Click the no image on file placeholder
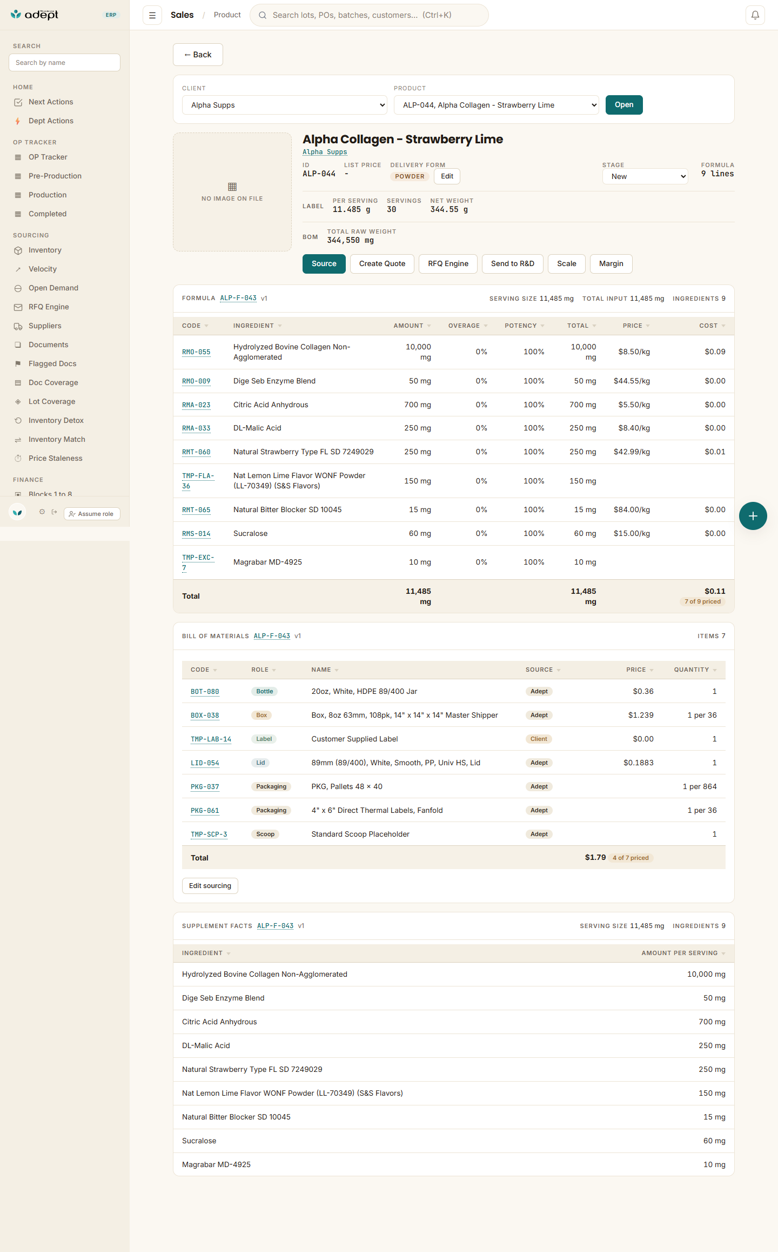The width and height of the screenshot is (778, 1252). (x=232, y=192)
